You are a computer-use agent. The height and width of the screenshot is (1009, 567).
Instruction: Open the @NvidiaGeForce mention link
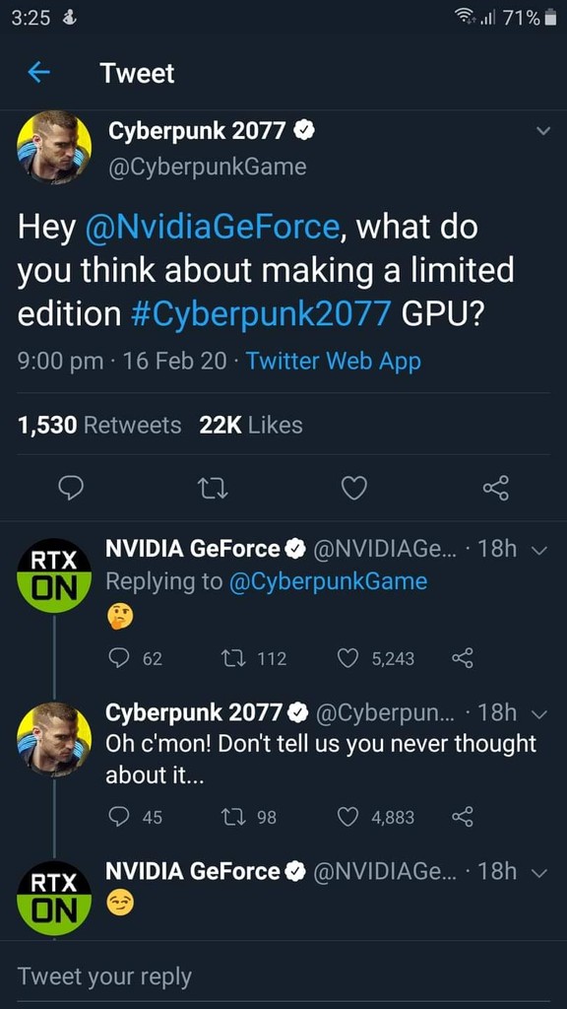[x=214, y=227]
